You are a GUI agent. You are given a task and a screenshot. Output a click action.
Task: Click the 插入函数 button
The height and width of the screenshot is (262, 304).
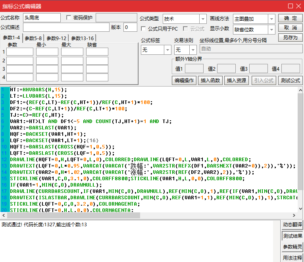(210, 80)
